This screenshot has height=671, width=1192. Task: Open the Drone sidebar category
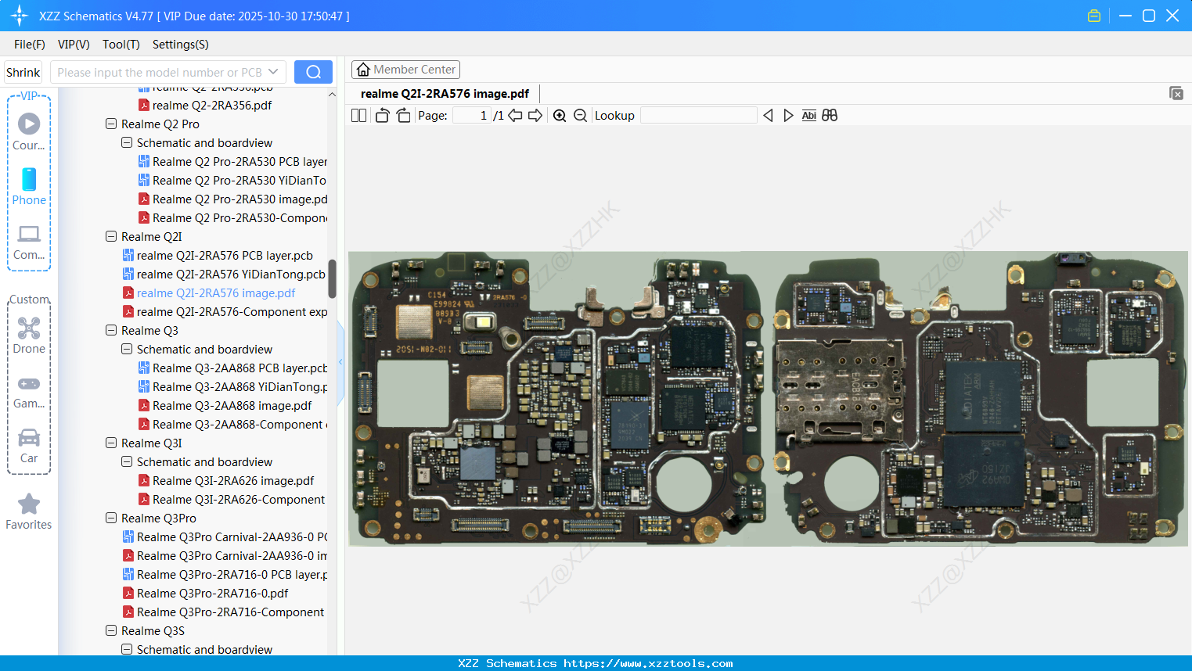click(x=29, y=335)
